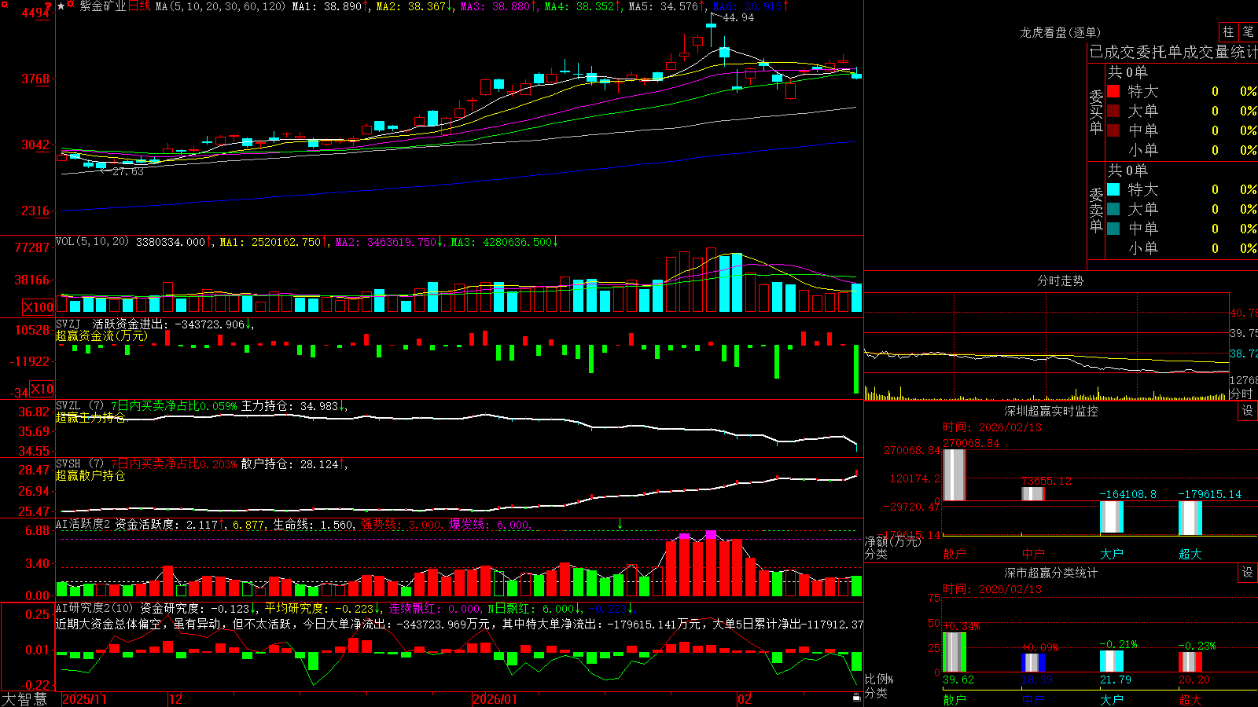Click the 分时 label beside intraday chart

pos(1241,394)
